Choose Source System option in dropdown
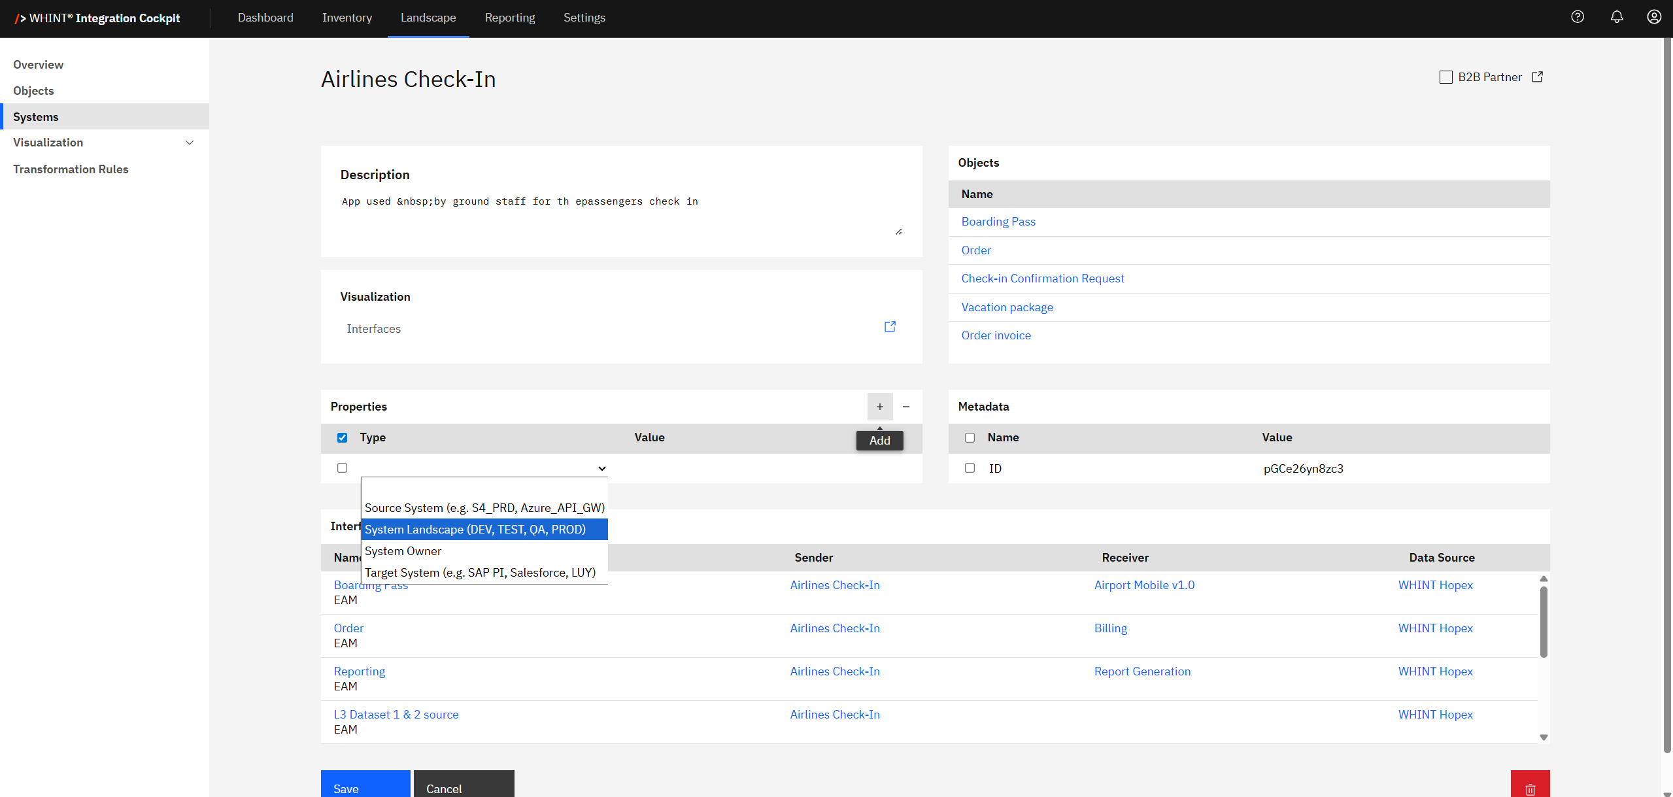This screenshot has width=1673, height=797. pos(484,508)
